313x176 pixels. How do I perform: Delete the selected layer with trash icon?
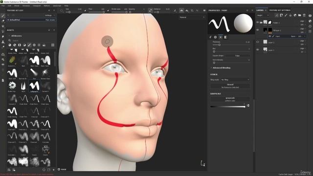[304, 15]
